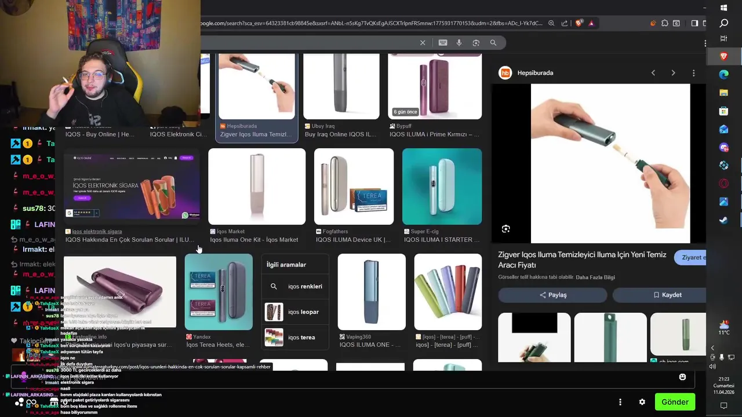Start voice search with the microphone icon
This screenshot has height=417, width=742.
[459, 43]
